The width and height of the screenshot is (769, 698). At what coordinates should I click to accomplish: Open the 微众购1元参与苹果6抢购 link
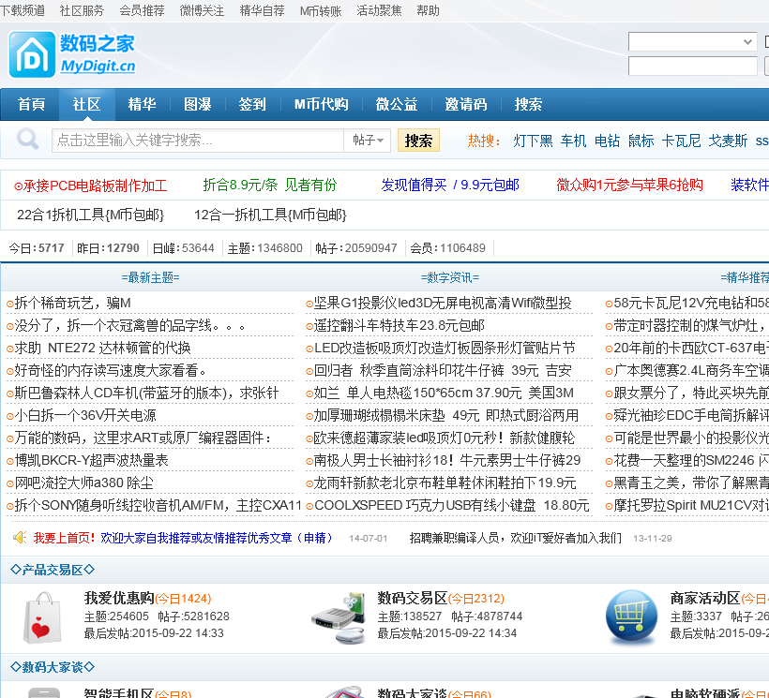tap(629, 186)
